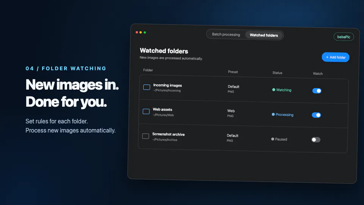Viewport: 364px width, 205px height.
Task: Click the blue Processing status dot
Action: (273, 114)
